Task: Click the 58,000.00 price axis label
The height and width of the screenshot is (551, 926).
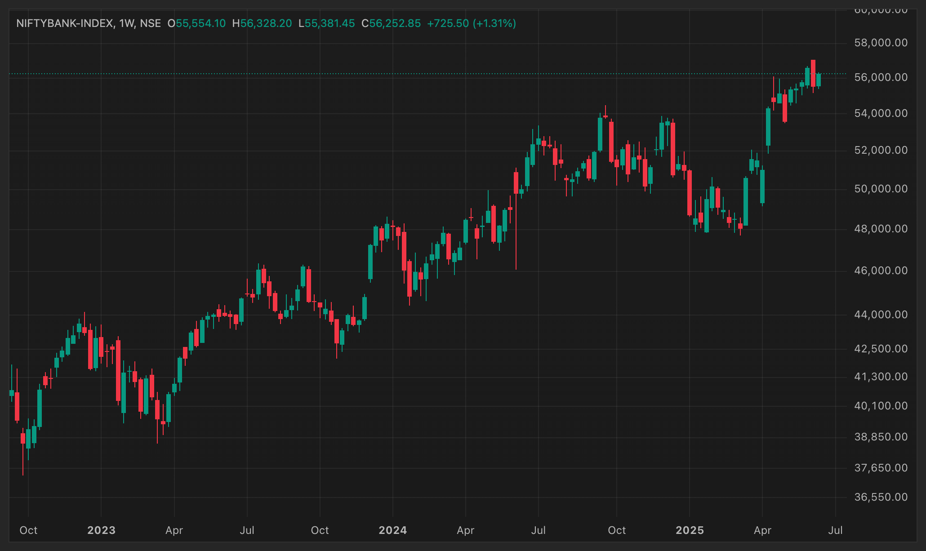Action: (881, 43)
